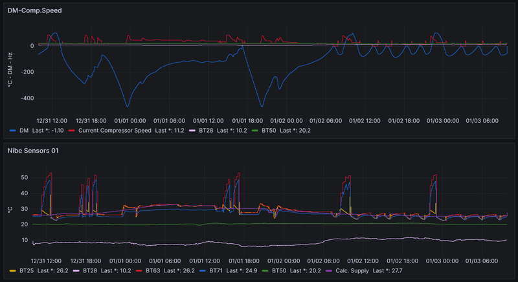Screen dimensions: 518x282
Task: Click '01/01 00:00' label on top chart axis
Action: coord(130,121)
